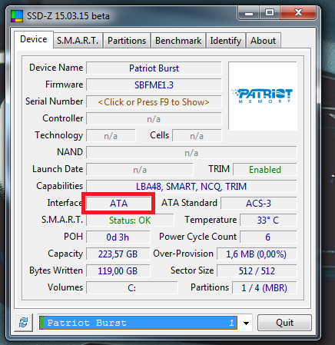The width and height of the screenshot is (335, 345).
Task: Reveal serial number via Click or Press F9 field
Action: click(154, 102)
